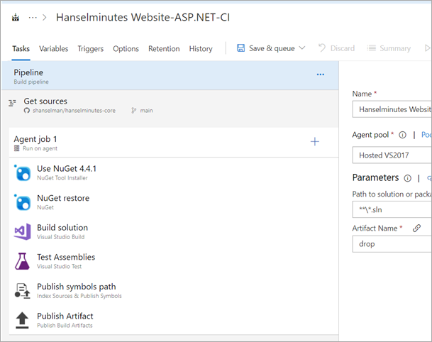Screen dimensions: 432x342
Task: Click the Artifact Name input field
Action: coord(392,243)
